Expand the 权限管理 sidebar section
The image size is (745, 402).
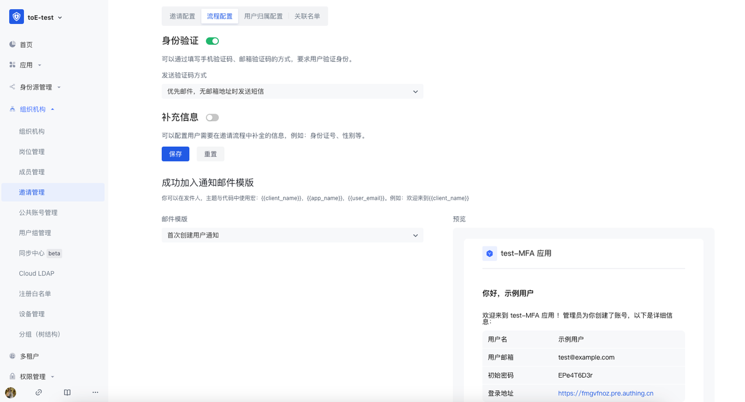click(x=51, y=376)
